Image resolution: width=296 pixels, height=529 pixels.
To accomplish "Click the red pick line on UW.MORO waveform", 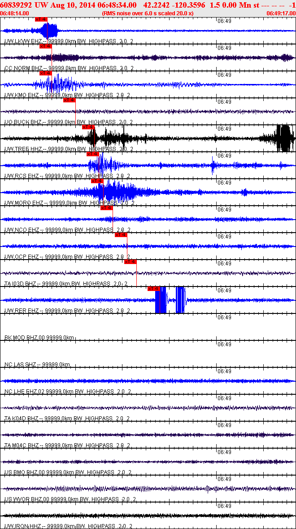I will tap(103, 192).
